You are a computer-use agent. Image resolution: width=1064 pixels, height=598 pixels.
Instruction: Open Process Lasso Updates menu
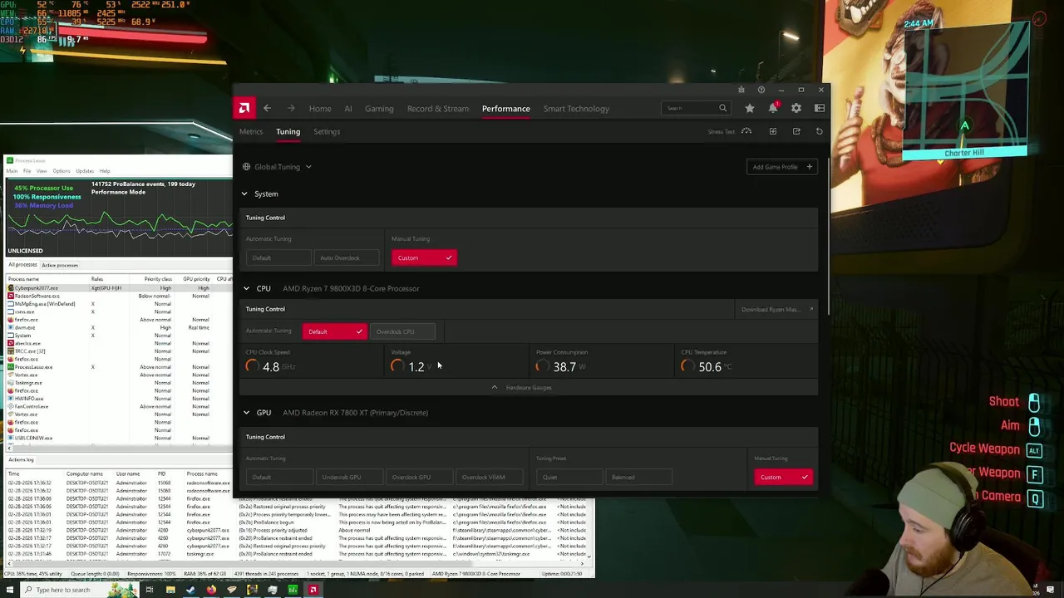tap(85, 171)
